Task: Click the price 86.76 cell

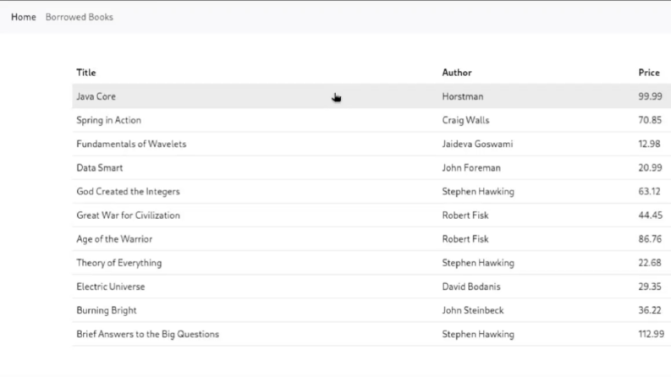Action: click(650, 239)
